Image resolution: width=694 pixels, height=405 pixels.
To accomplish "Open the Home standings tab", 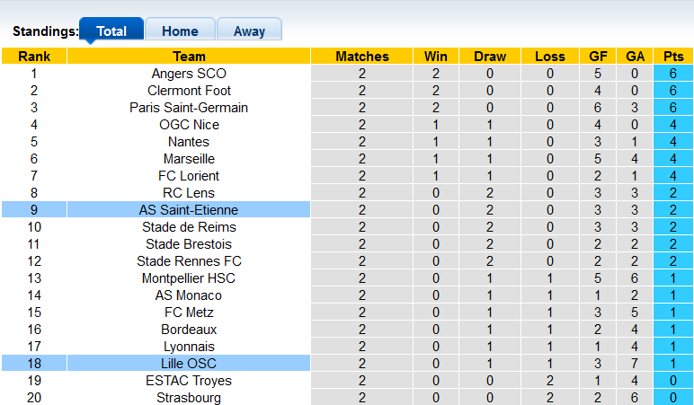I will pos(180,31).
